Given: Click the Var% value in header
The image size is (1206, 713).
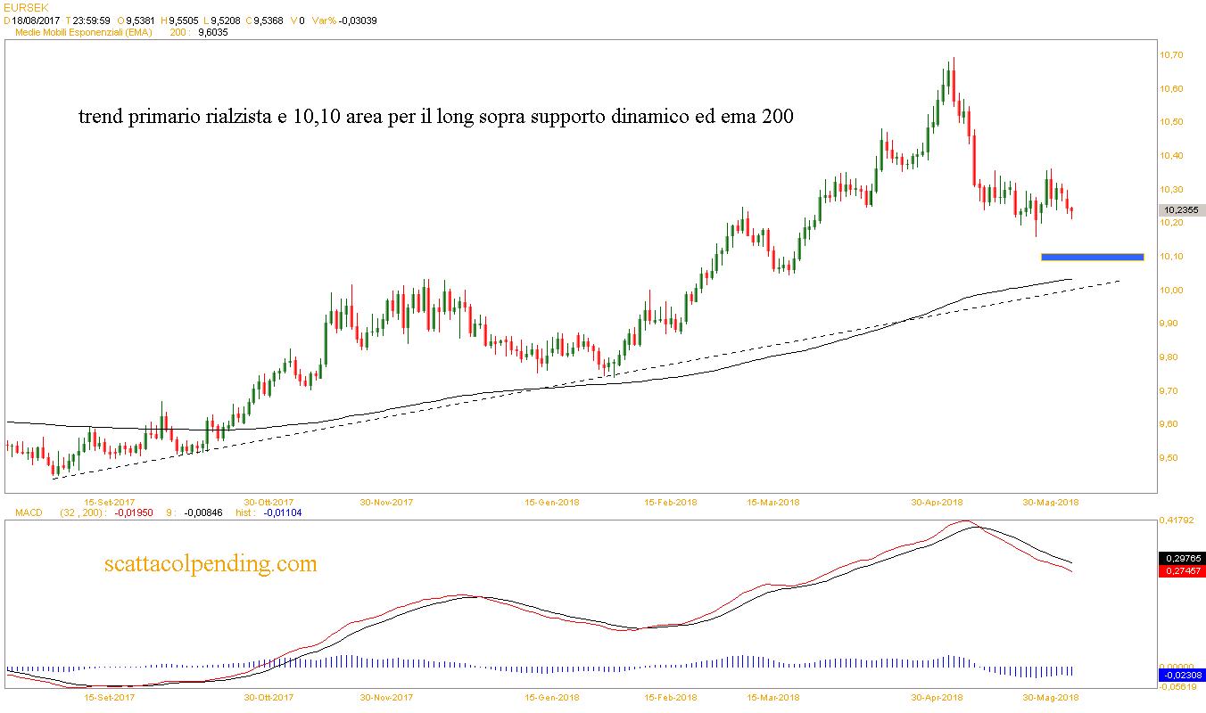Looking at the screenshot, I should tap(357, 20).
